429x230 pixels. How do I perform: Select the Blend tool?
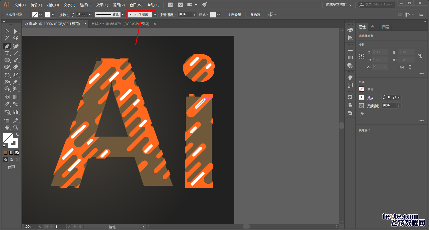[16, 104]
